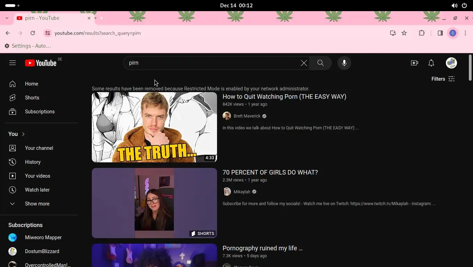The image size is (473, 267).
Task: Click the page vertical scrollbar
Action: tap(470, 68)
